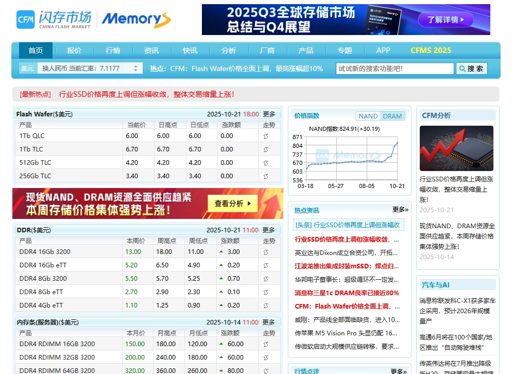513x374 pixels.
Task: Expand 更多 in Flash Wafer table header
Action: point(269,114)
